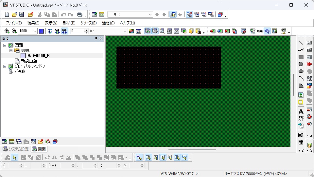Select 新規画面 in the screen tree

coord(29,61)
